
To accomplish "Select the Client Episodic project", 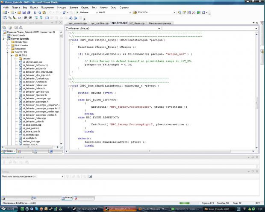I will [18, 35].
